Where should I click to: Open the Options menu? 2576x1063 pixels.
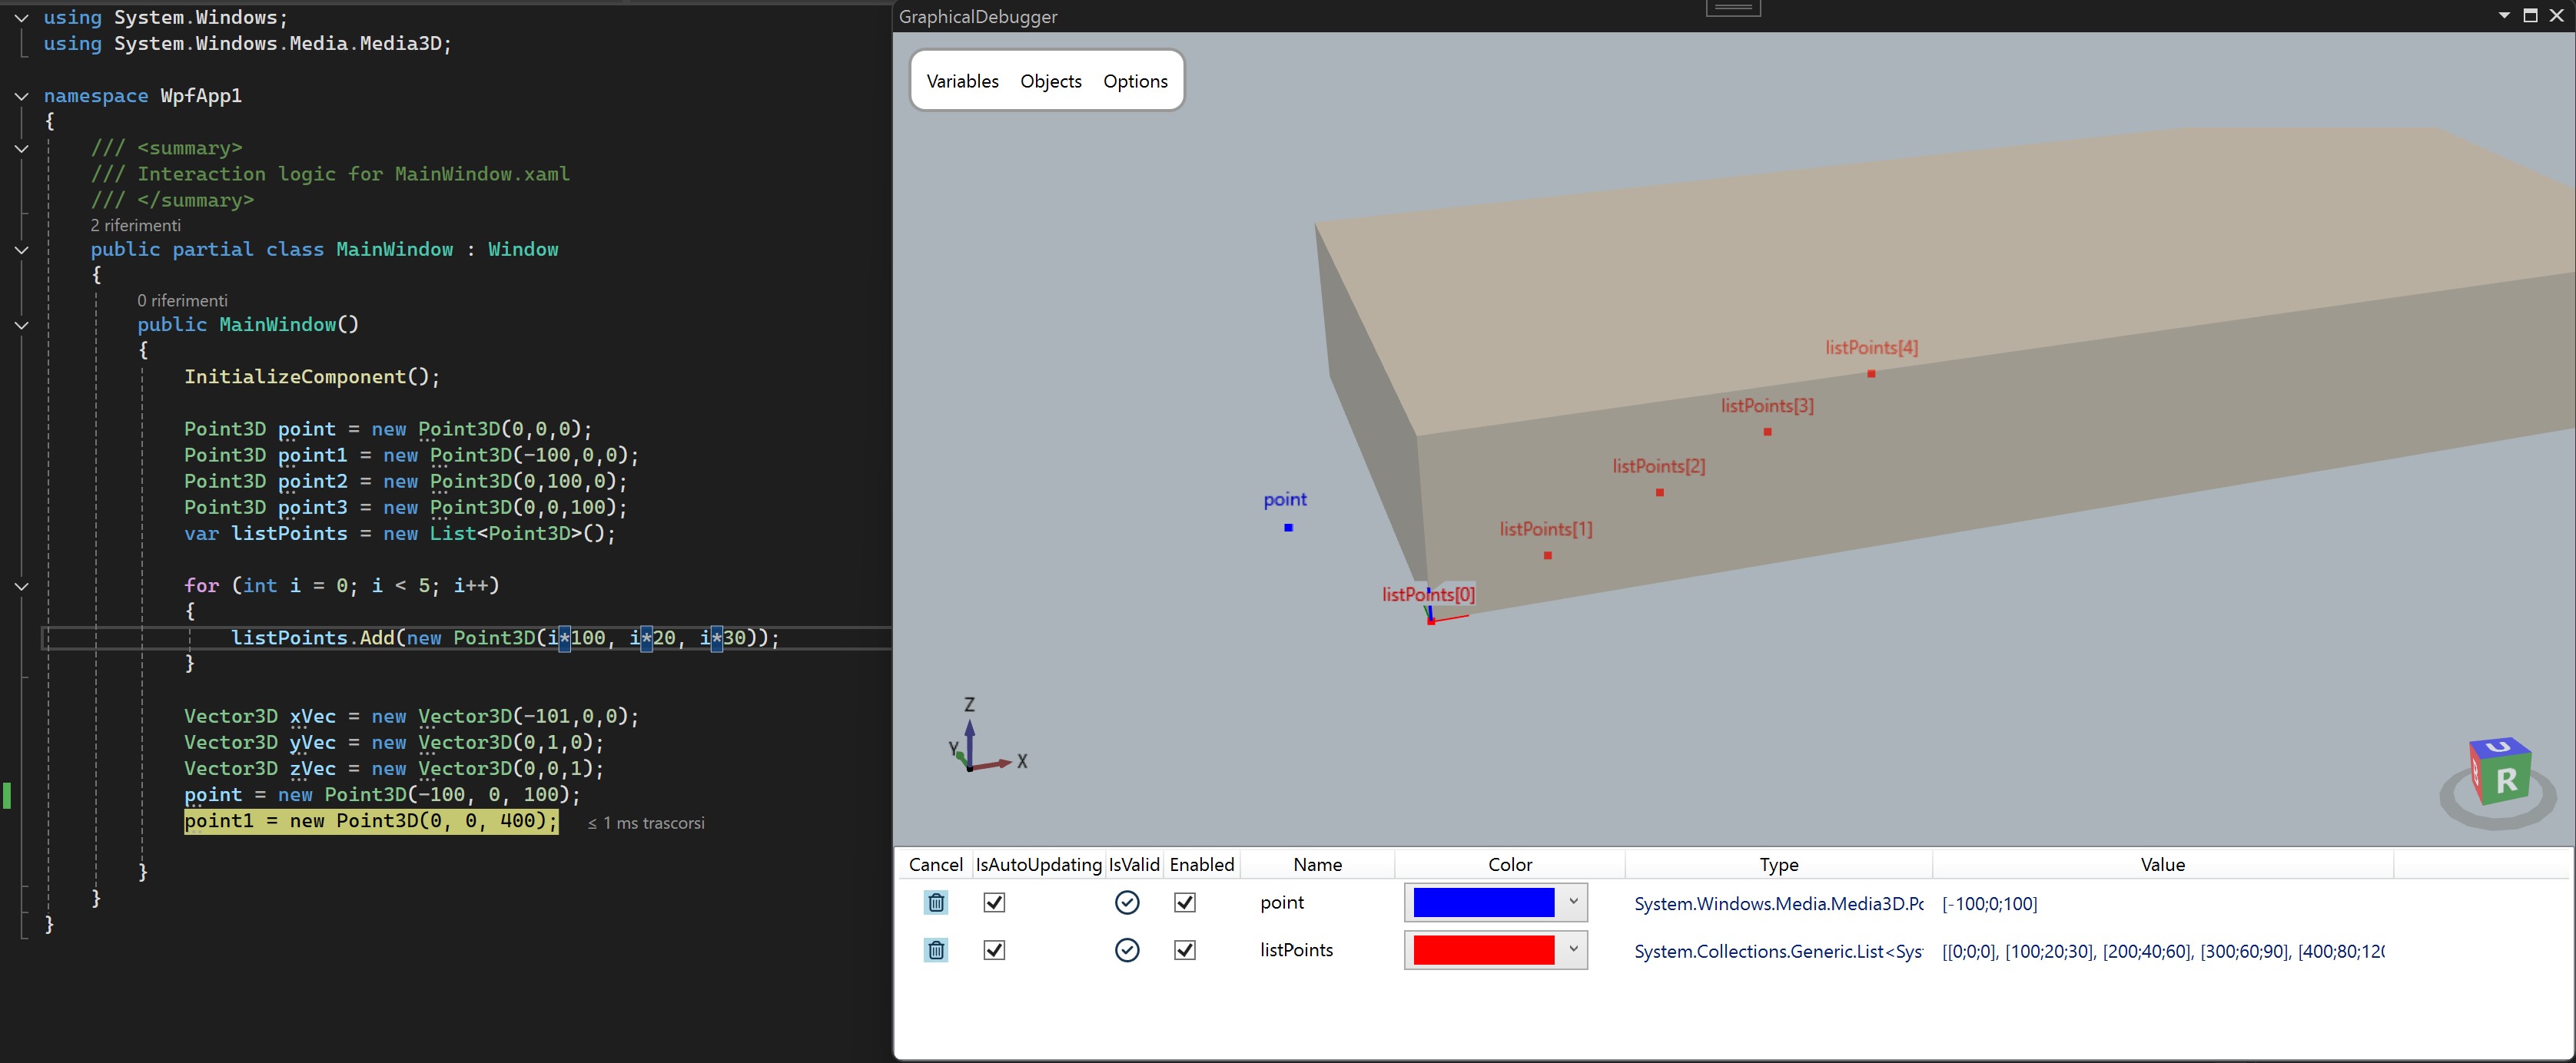click(1135, 81)
